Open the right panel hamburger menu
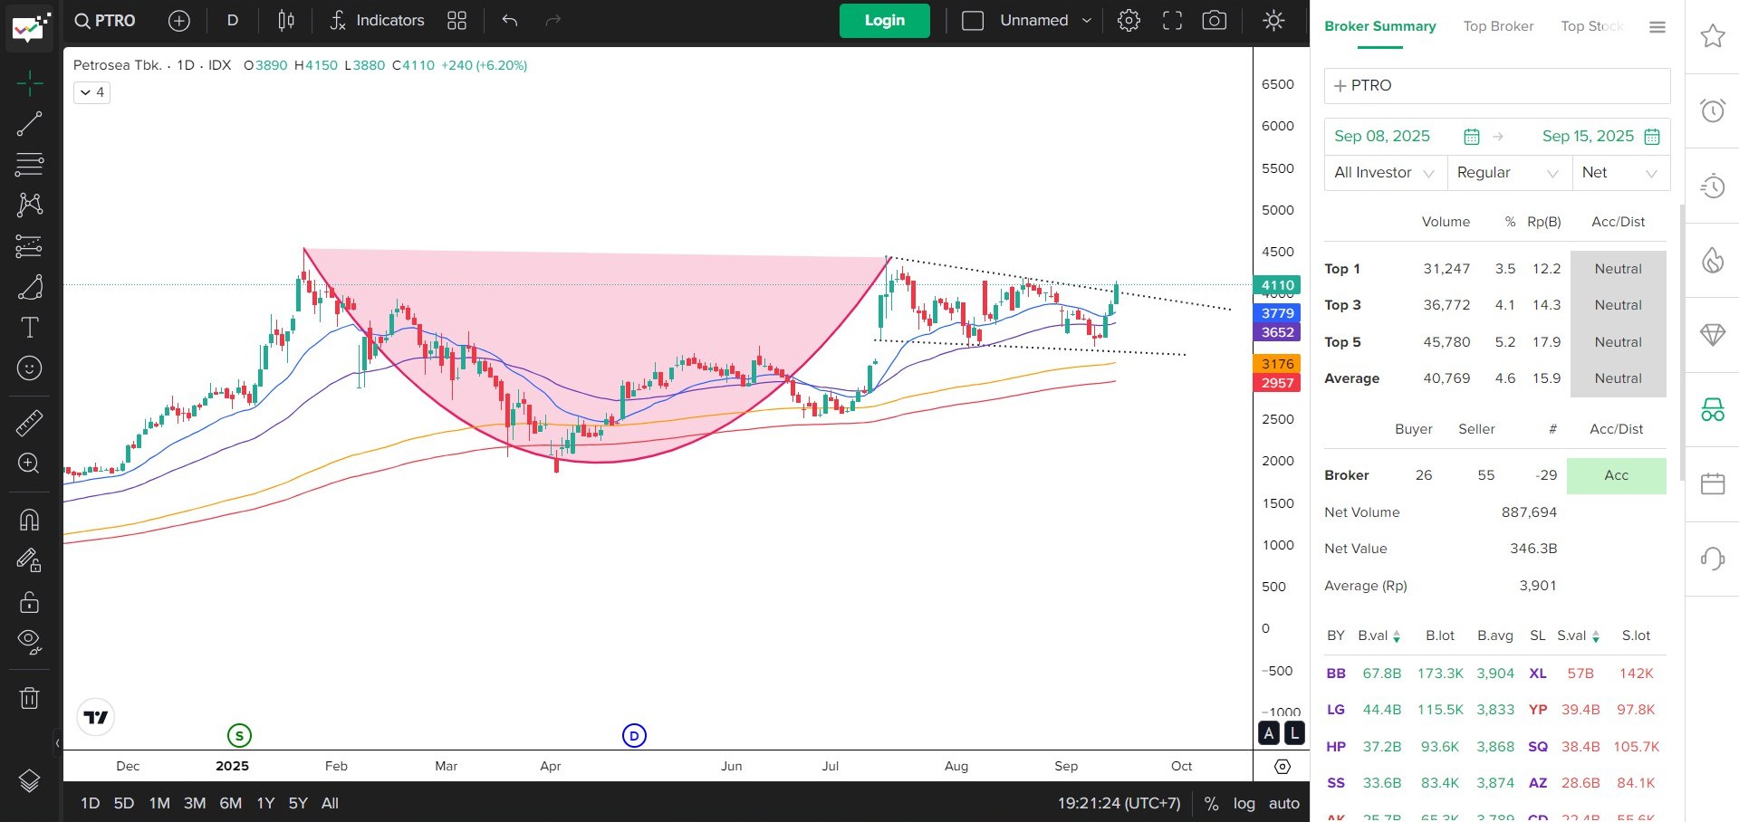The image size is (1739, 822). pyautogui.click(x=1657, y=27)
